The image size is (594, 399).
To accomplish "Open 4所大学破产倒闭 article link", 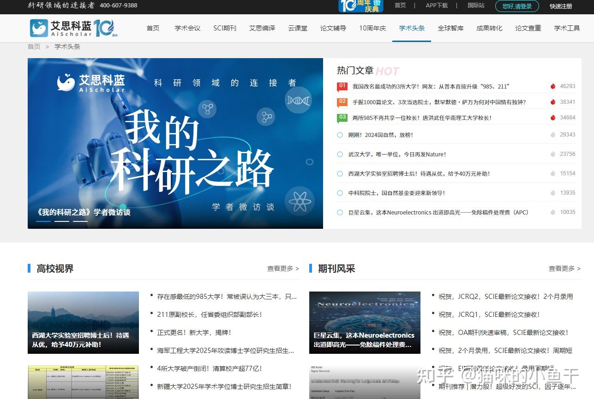I will [x=210, y=369].
